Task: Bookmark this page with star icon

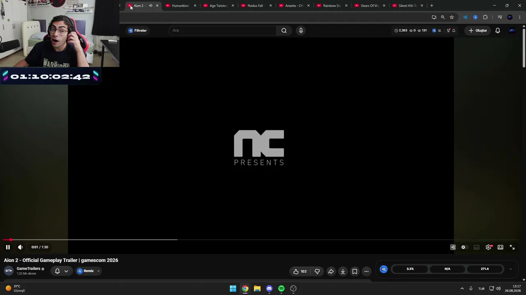Action: 452,17
